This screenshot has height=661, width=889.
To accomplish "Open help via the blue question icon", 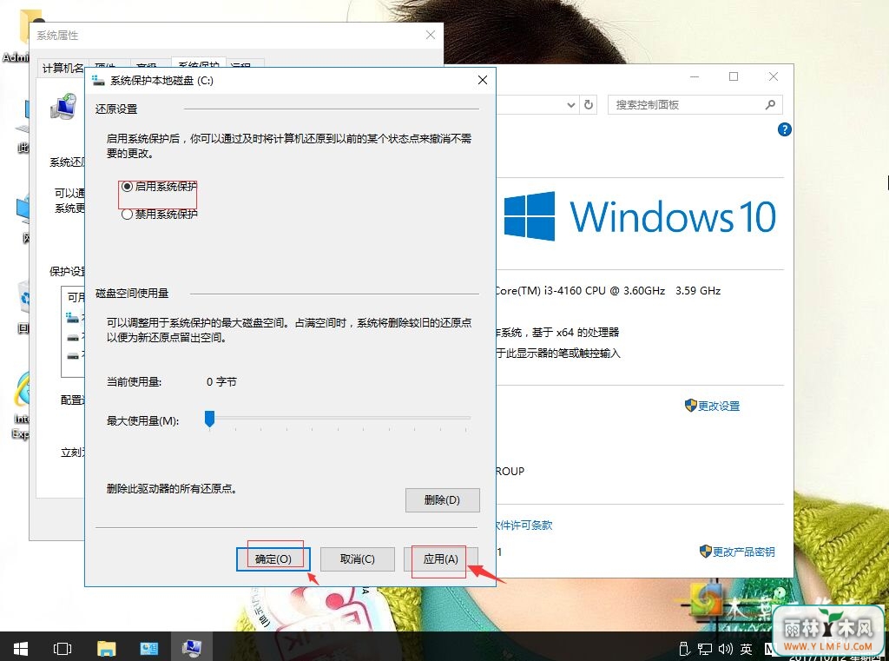I will coord(784,129).
